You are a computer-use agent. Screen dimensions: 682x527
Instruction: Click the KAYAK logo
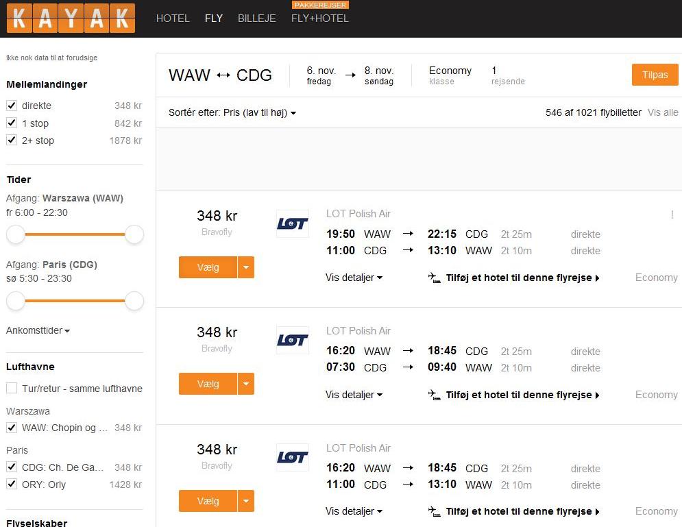(71, 19)
